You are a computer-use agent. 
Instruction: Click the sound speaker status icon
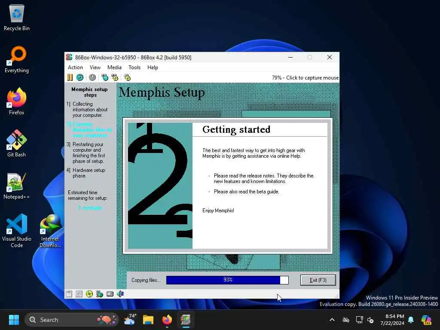(x=120, y=294)
